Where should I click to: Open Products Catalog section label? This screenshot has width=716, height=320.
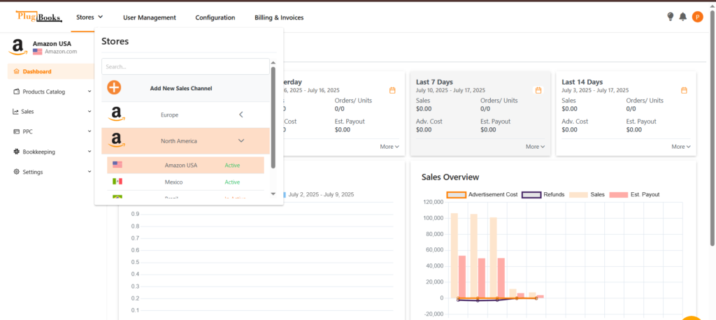44,92
